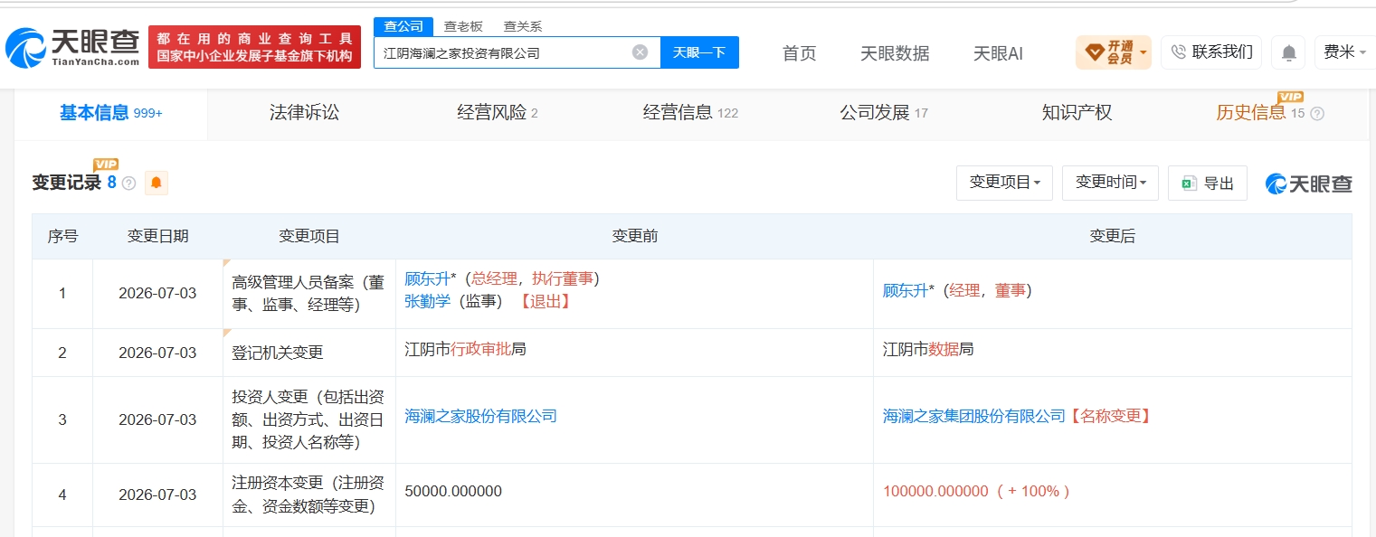
Task: Click the 高级管理人员备案 item cell
Action: coord(309,294)
